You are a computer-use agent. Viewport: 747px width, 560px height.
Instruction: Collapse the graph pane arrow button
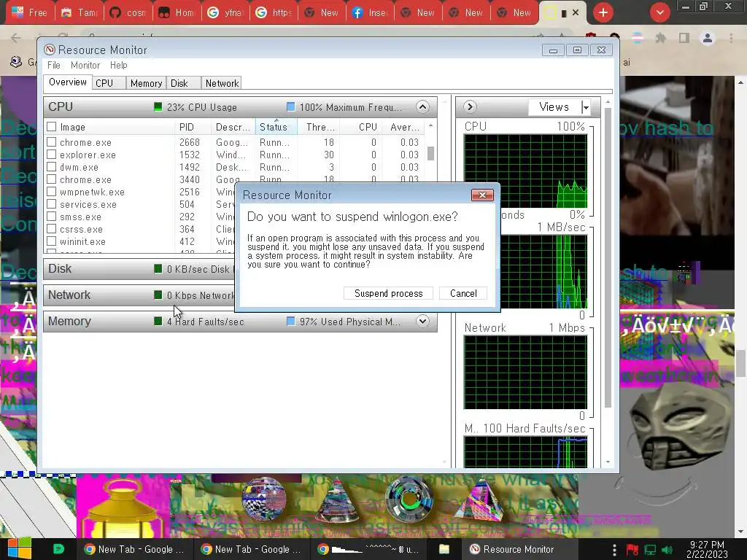(x=470, y=106)
